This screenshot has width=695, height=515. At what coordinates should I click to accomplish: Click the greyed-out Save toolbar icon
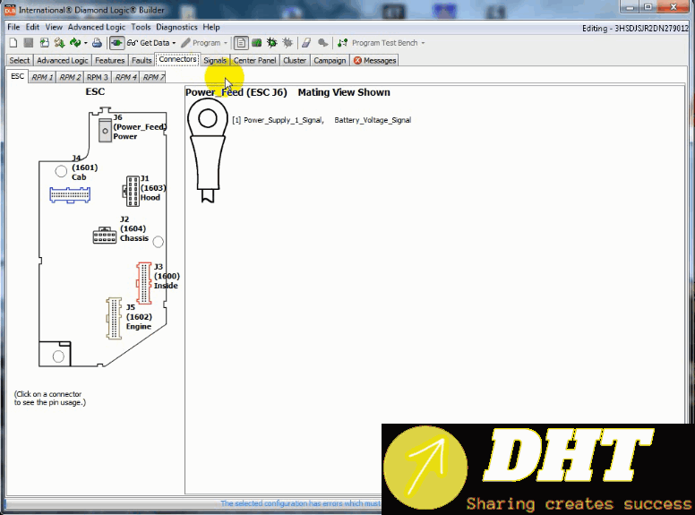coord(29,43)
